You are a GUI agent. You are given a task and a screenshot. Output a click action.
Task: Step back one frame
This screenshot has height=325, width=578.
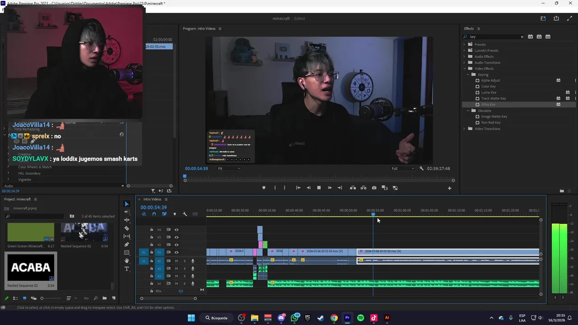(308, 188)
